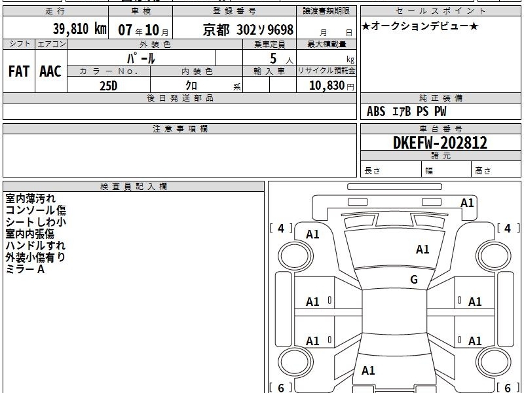Click the カラーNo. header

click(x=109, y=71)
